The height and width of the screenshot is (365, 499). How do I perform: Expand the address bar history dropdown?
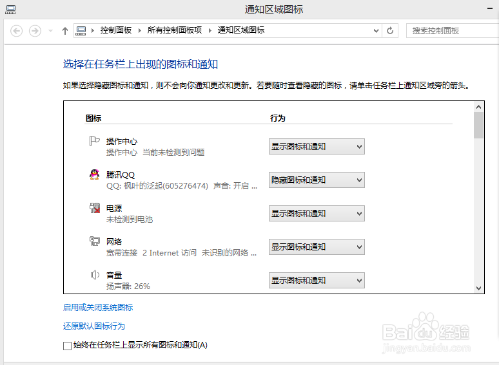[376, 30]
